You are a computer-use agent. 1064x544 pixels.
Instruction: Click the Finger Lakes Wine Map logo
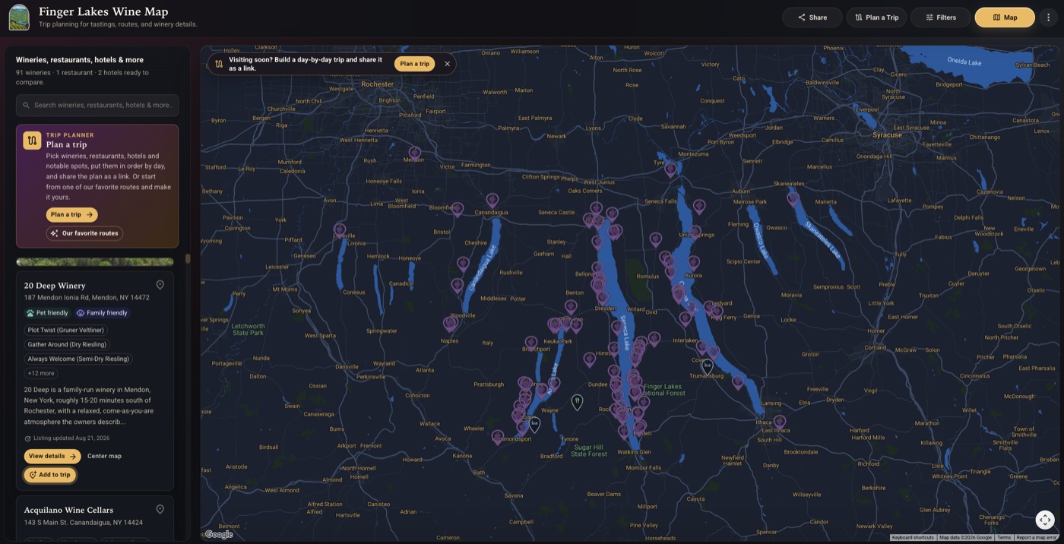pos(19,17)
